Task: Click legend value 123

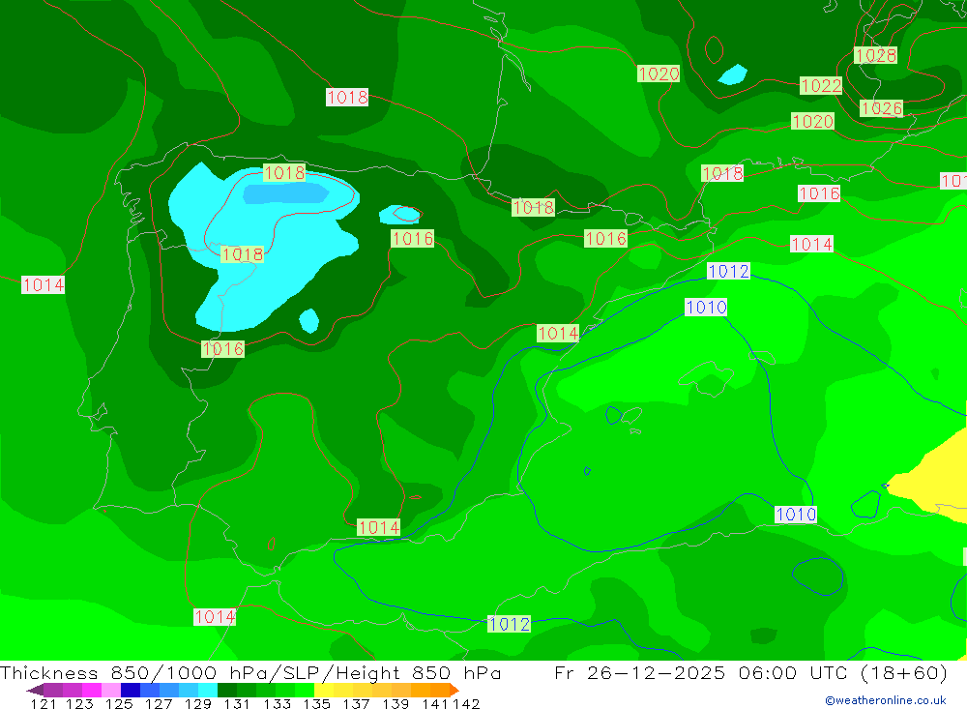Action: pyautogui.click(x=79, y=703)
